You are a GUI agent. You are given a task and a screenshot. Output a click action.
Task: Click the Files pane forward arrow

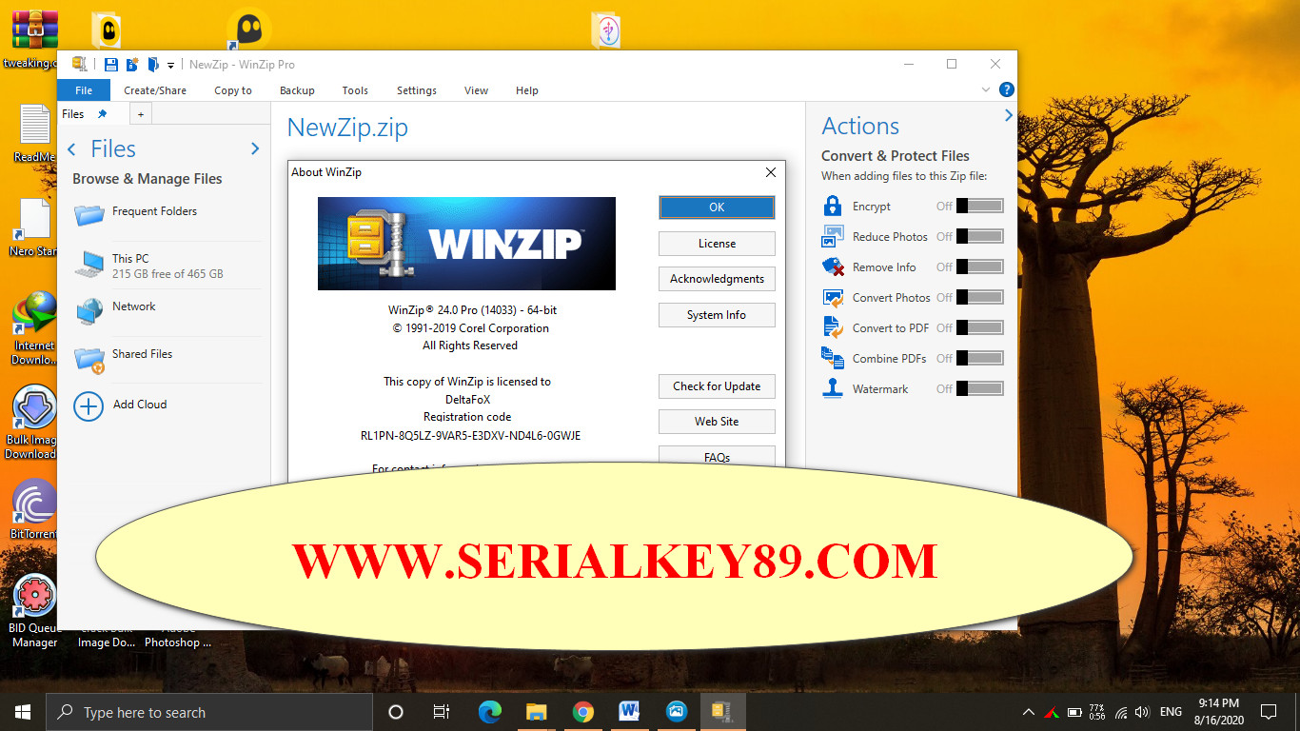pyautogui.click(x=254, y=149)
